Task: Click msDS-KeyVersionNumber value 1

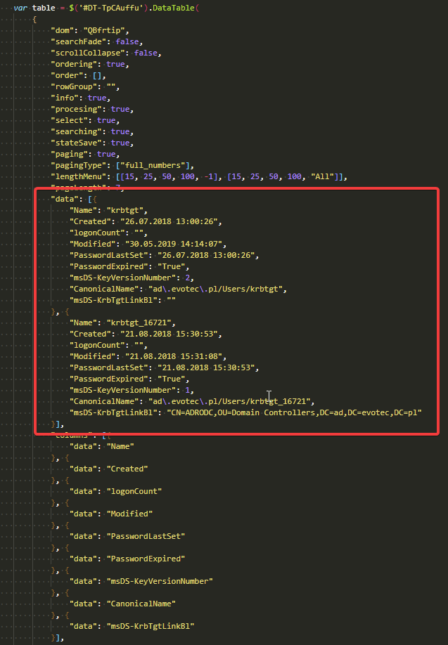Action: coord(187,390)
